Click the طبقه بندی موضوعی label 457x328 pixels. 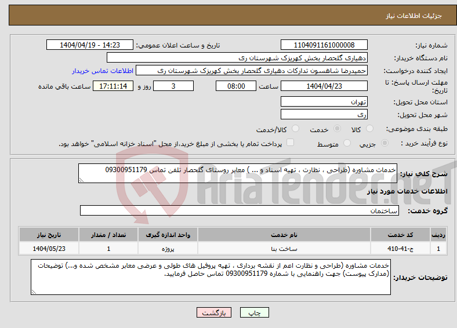click(x=417, y=129)
